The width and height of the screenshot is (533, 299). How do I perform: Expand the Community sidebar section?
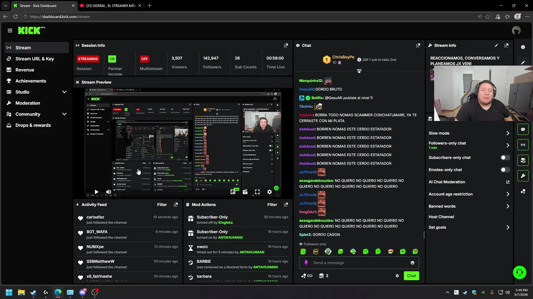click(x=64, y=114)
